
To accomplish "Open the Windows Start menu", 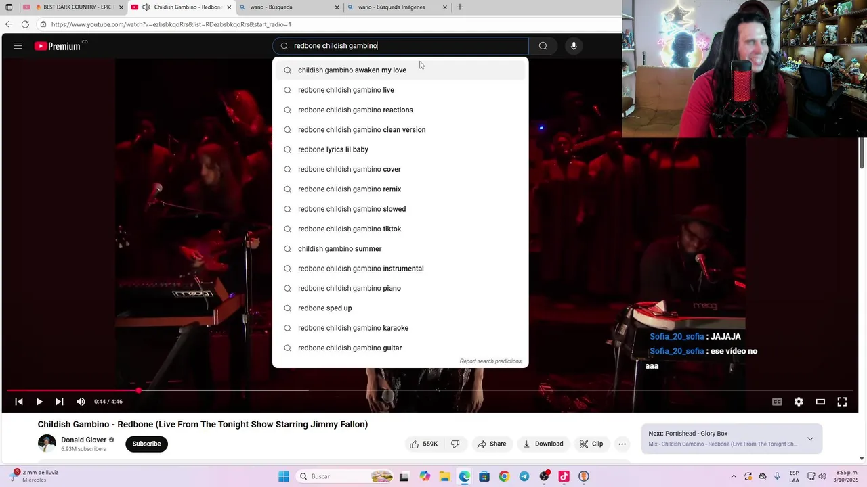I will pos(284,476).
